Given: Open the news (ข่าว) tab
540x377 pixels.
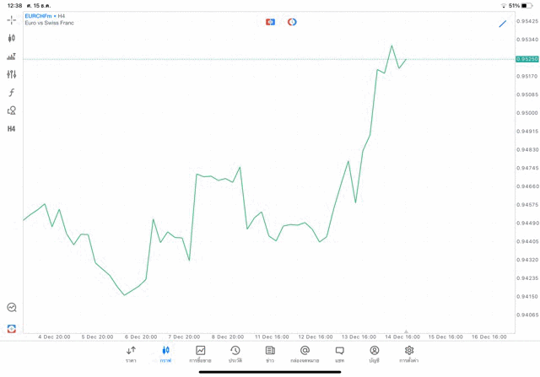Looking at the screenshot, I should click(270, 354).
